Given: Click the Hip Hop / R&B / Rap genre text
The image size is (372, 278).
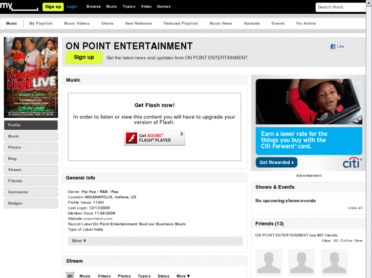Looking at the screenshot, I should click(100, 192).
